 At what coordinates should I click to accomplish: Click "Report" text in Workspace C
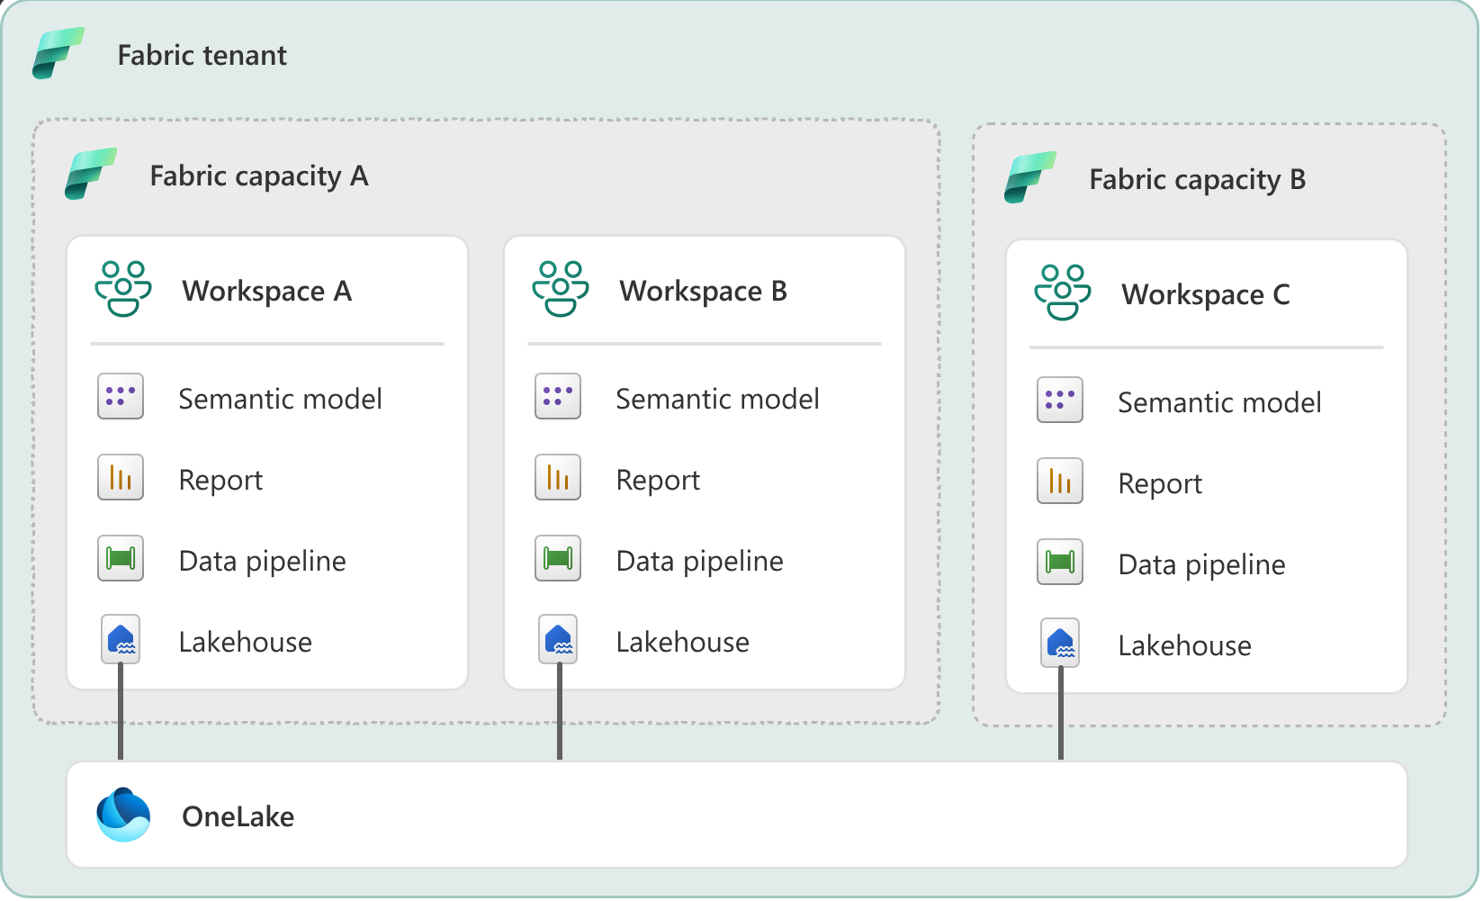click(1161, 484)
